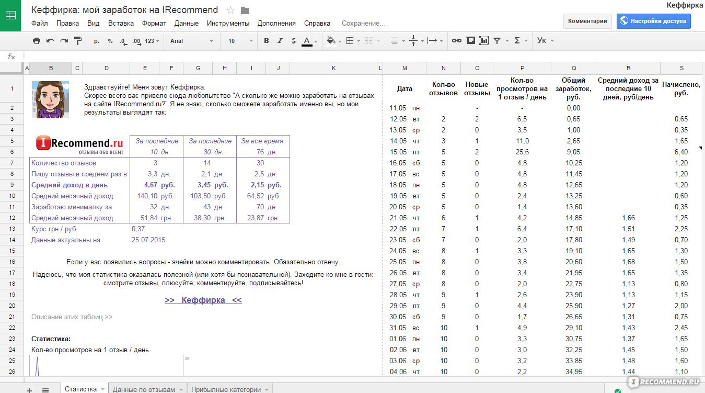
Task: Redo the last undone action
Action: (x=64, y=41)
